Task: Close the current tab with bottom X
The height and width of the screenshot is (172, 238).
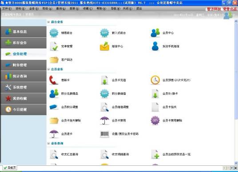Action: click(x=235, y=168)
